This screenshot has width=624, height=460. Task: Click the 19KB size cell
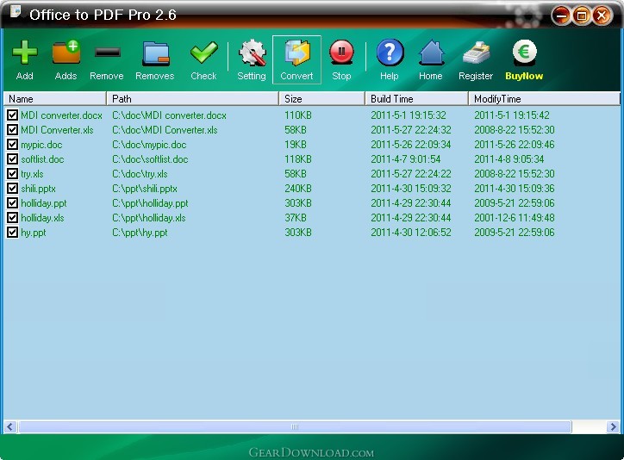[296, 145]
